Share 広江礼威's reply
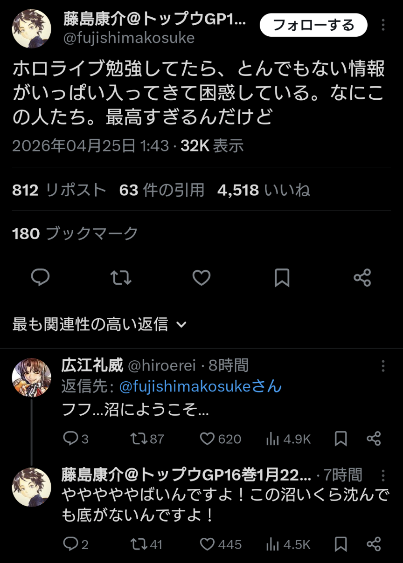403x563 pixels. pyautogui.click(x=374, y=439)
